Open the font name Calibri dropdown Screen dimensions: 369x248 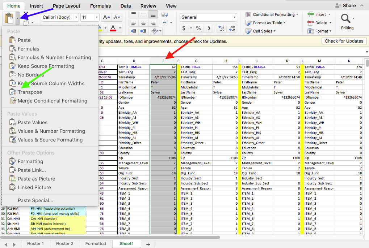click(x=76, y=17)
